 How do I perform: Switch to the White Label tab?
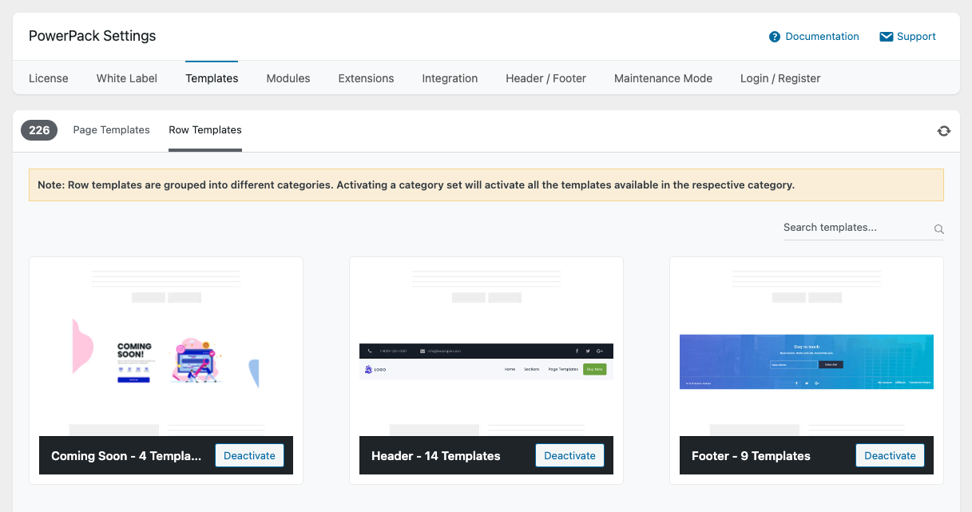[x=127, y=78]
